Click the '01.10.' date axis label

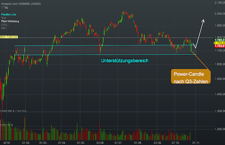point(176,143)
